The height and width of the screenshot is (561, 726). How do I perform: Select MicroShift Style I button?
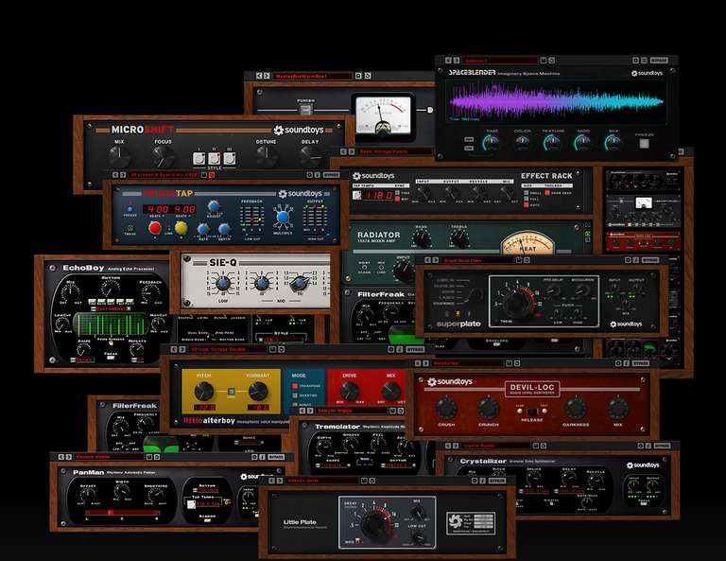click(199, 158)
